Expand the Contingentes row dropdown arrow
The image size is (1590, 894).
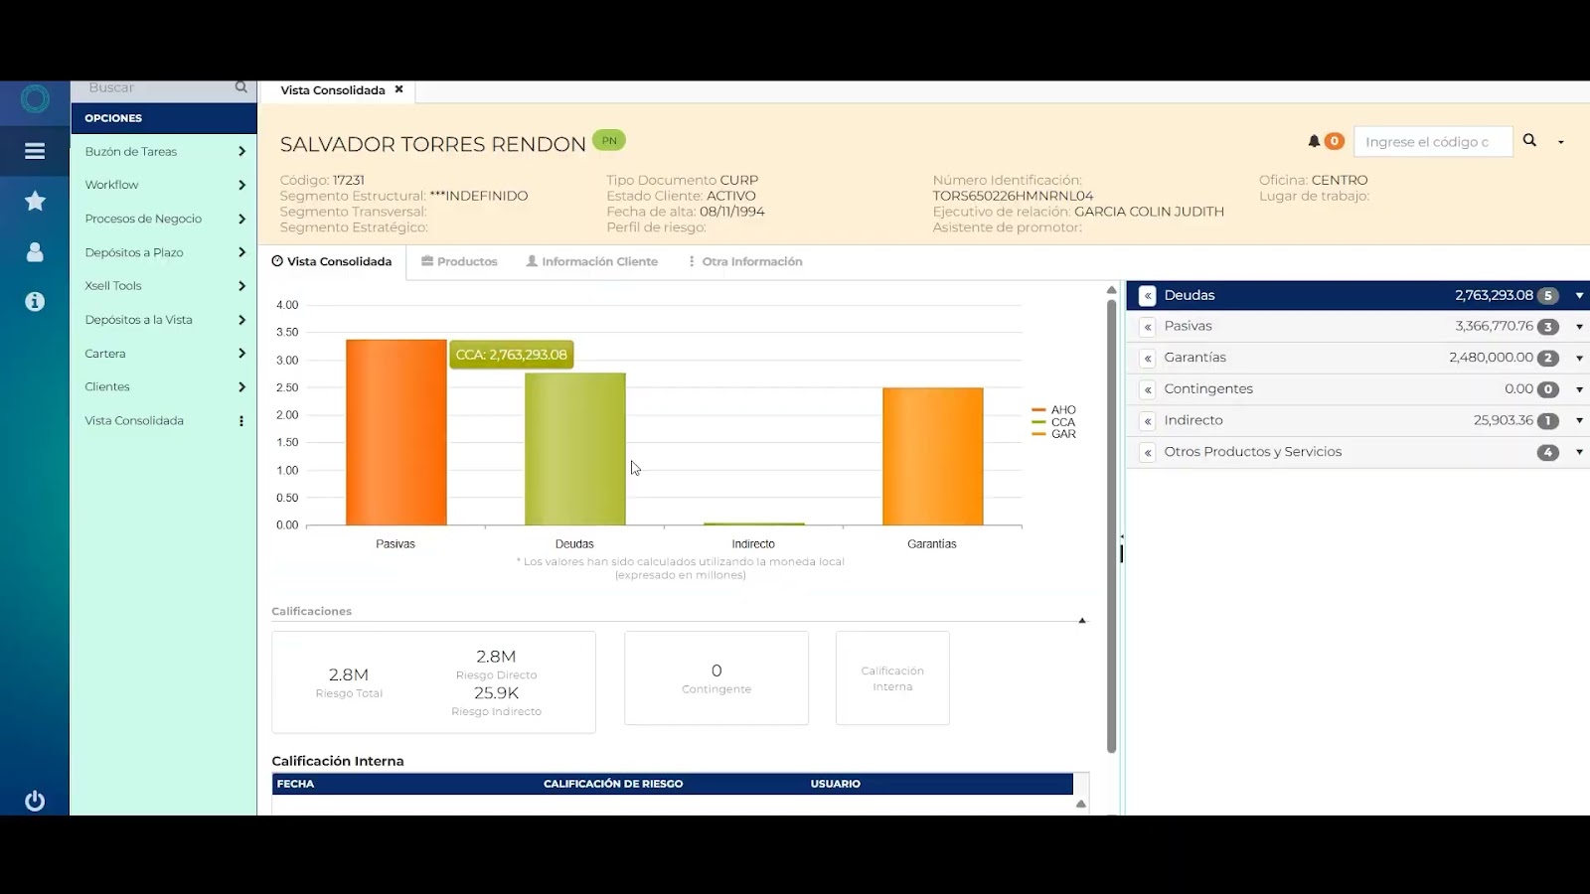point(1579,389)
